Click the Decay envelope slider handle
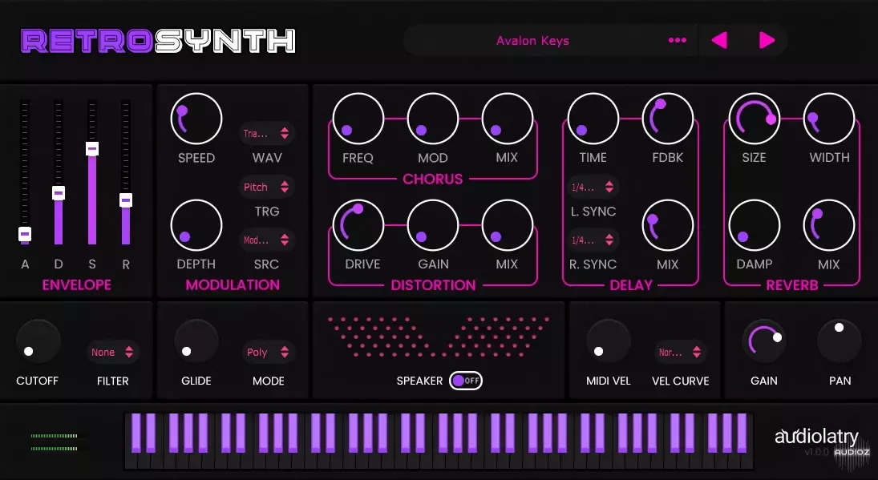This screenshot has width=878, height=480. click(59, 193)
